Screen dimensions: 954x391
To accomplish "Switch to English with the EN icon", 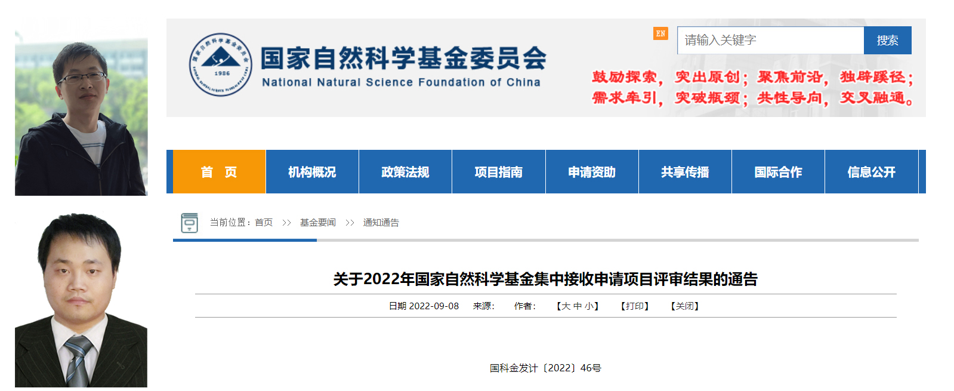I will click(660, 34).
